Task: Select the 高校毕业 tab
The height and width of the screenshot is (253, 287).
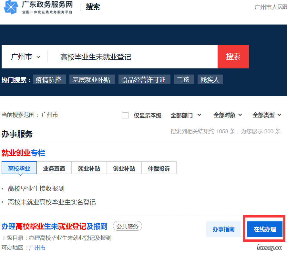Action: point(19,168)
